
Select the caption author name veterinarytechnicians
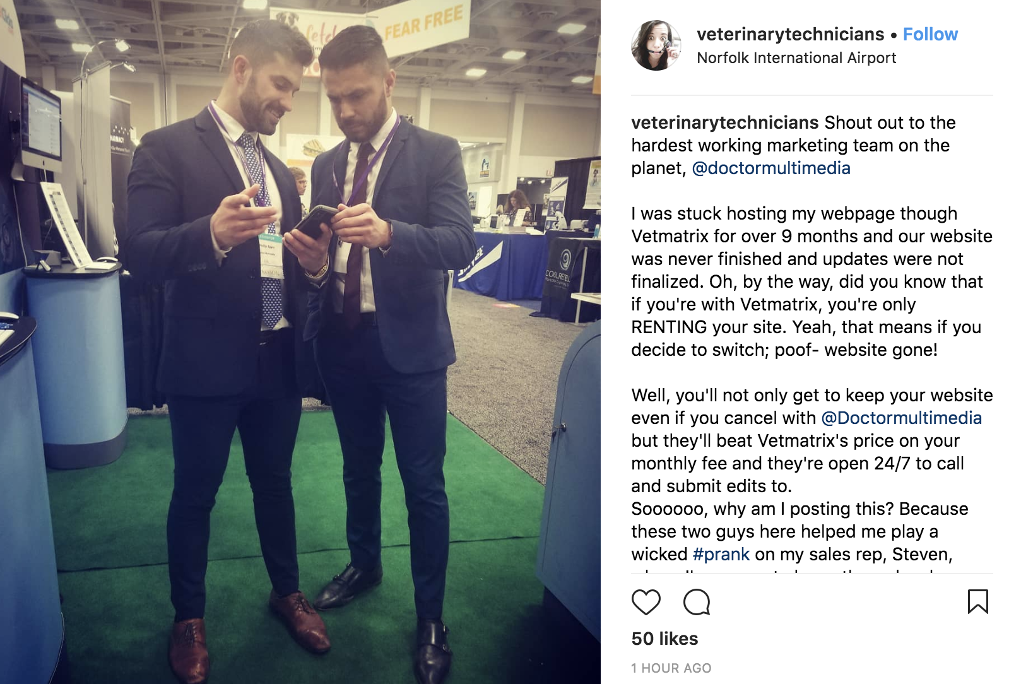coord(725,122)
